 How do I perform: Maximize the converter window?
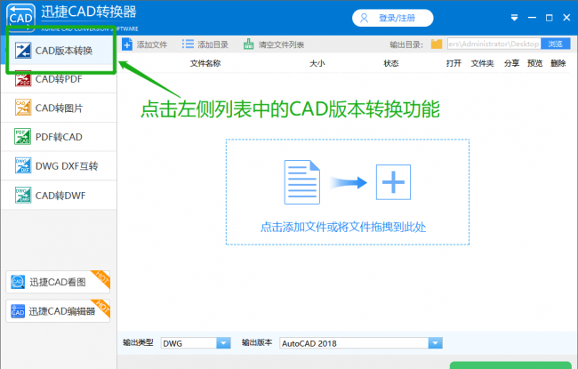pos(550,18)
